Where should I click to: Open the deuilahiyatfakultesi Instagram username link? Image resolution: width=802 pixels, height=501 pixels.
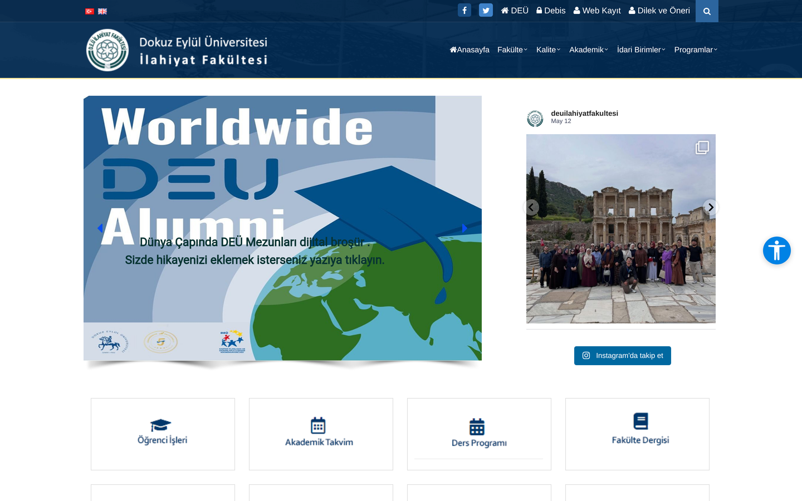[584, 113]
